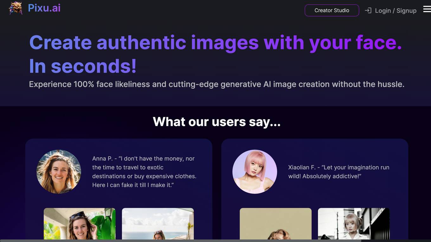Screen dimensions: 431x242
Task: Click the login arrow icon
Action: (x=368, y=10)
